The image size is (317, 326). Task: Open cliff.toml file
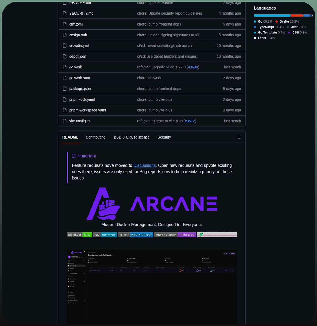click(76, 24)
